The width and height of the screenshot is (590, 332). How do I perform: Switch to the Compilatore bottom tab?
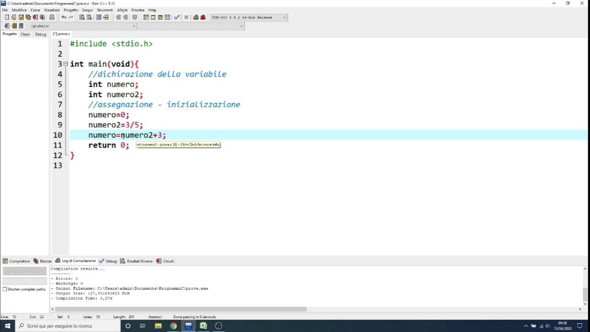tap(16, 261)
